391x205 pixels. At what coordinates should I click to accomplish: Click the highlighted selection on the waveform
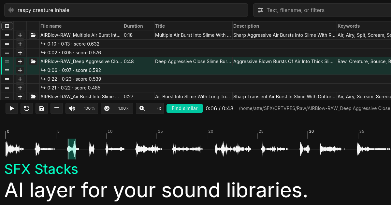[x=72, y=149]
